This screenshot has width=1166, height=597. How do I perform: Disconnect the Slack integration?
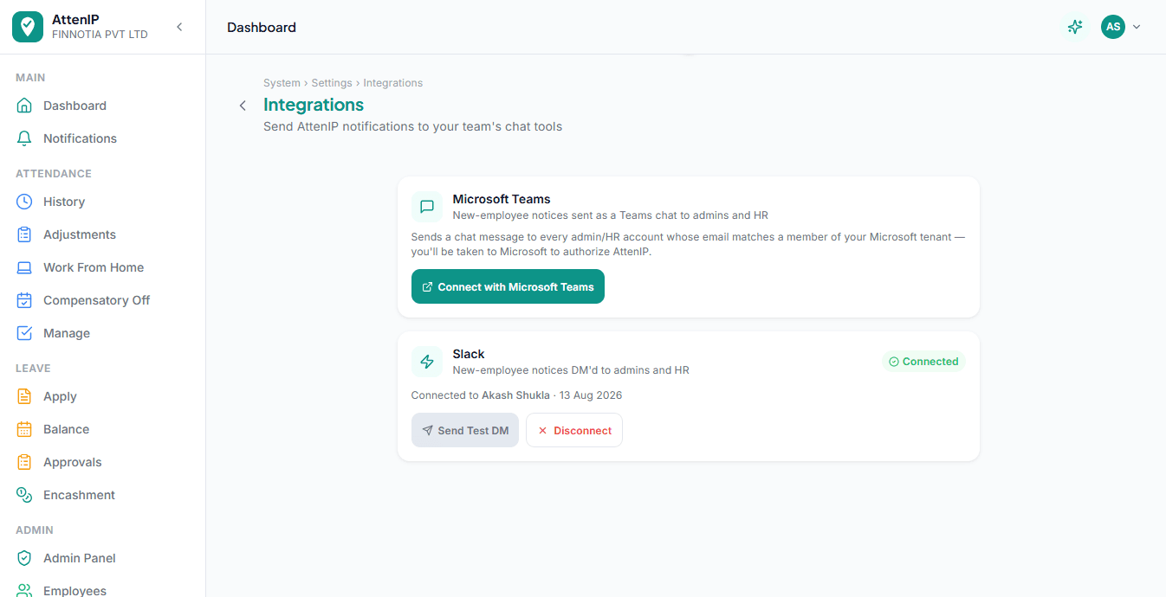tap(574, 430)
